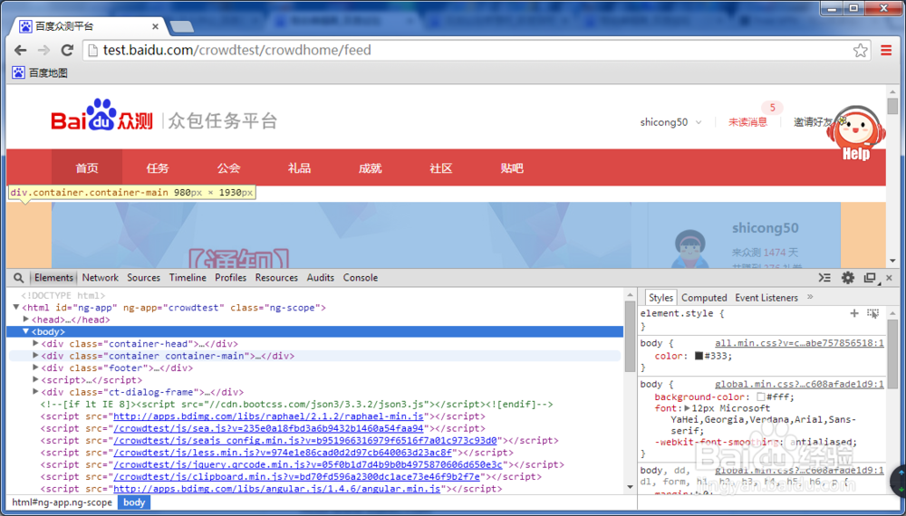Screen dimensions: 906x516
Task: Open the less.min.js script link
Action: pyautogui.click(x=283, y=453)
